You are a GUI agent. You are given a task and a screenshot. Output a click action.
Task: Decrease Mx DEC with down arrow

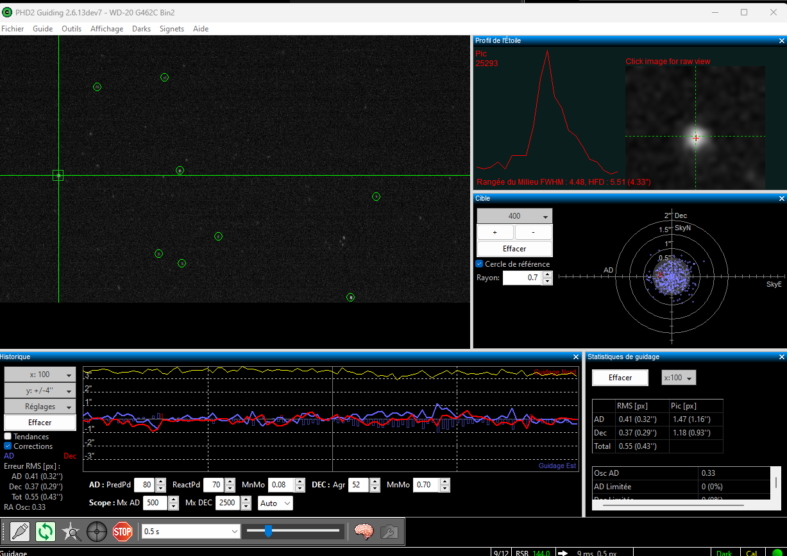(x=246, y=507)
